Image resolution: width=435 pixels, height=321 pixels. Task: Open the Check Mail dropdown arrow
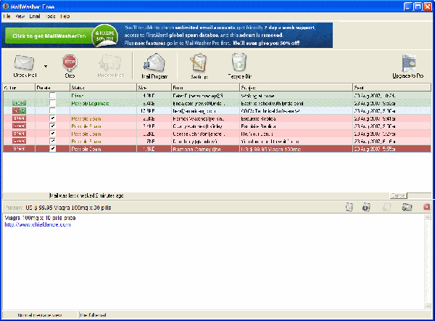[46, 66]
